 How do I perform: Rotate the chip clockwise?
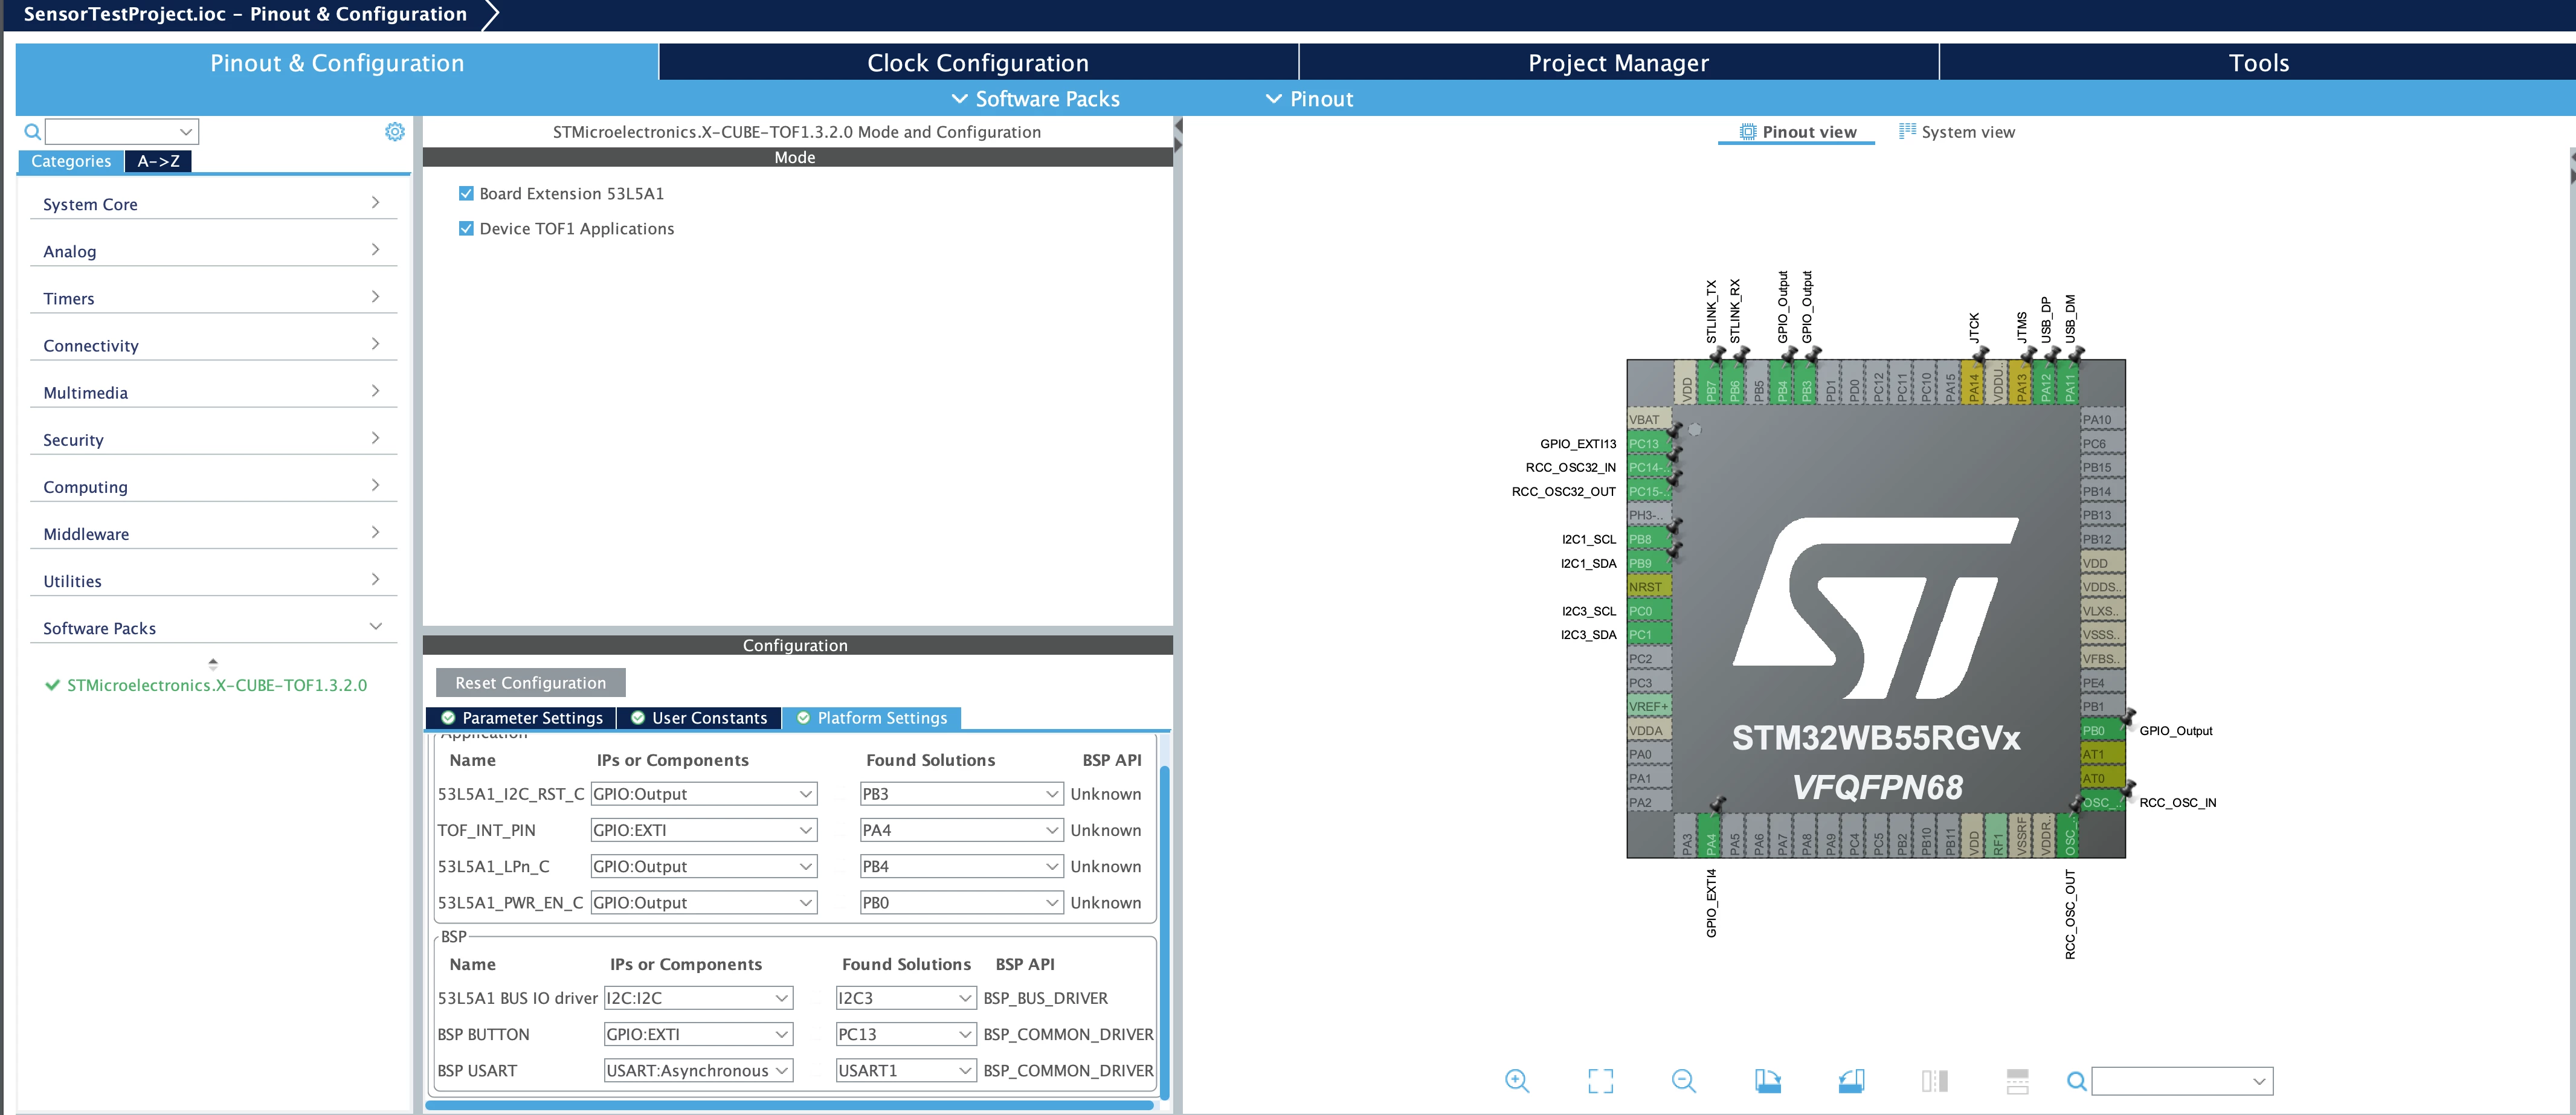click(x=1767, y=1080)
